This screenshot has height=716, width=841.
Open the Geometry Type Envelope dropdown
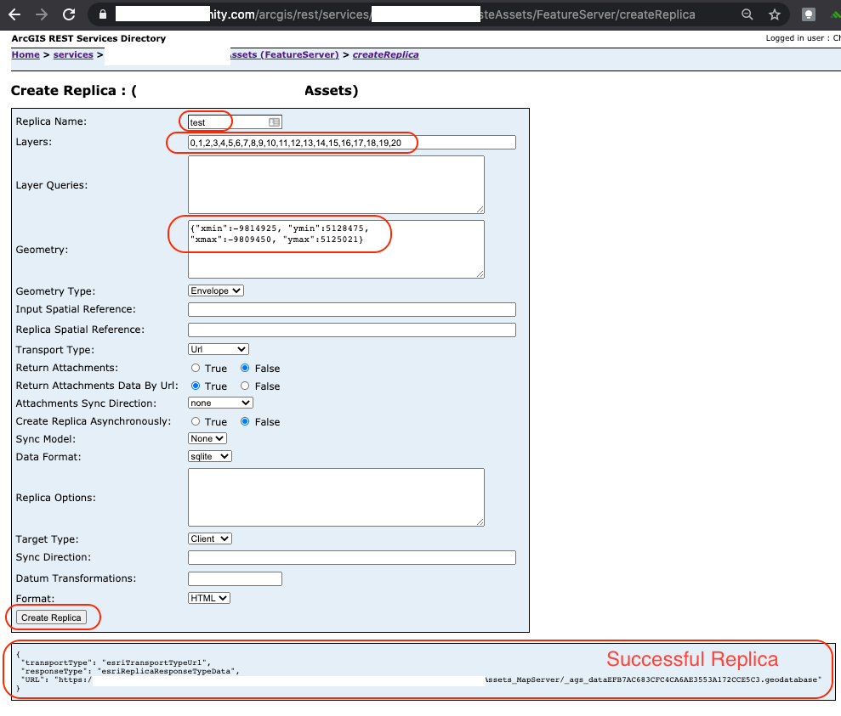point(216,290)
